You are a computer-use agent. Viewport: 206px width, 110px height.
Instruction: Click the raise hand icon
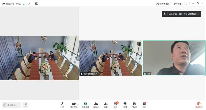pyautogui.click(x=25, y=105)
